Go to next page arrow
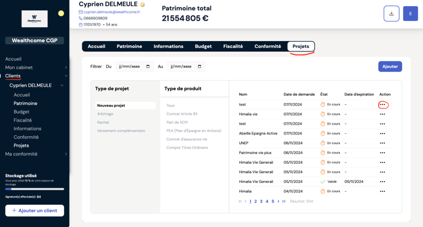The height and width of the screenshot is (227, 423). [x=279, y=201]
